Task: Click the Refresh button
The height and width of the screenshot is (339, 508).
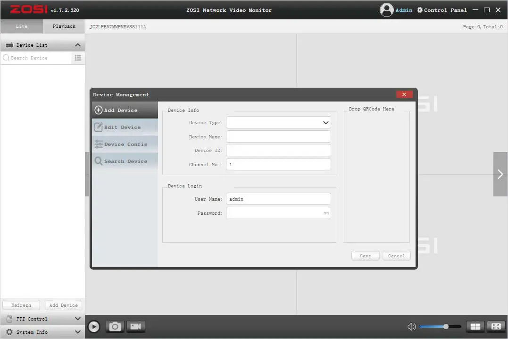Action: click(x=21, y=305)
